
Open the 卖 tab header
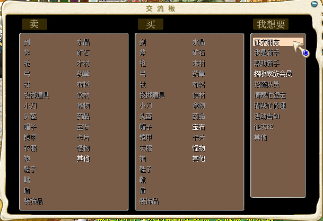coord(34,24)
